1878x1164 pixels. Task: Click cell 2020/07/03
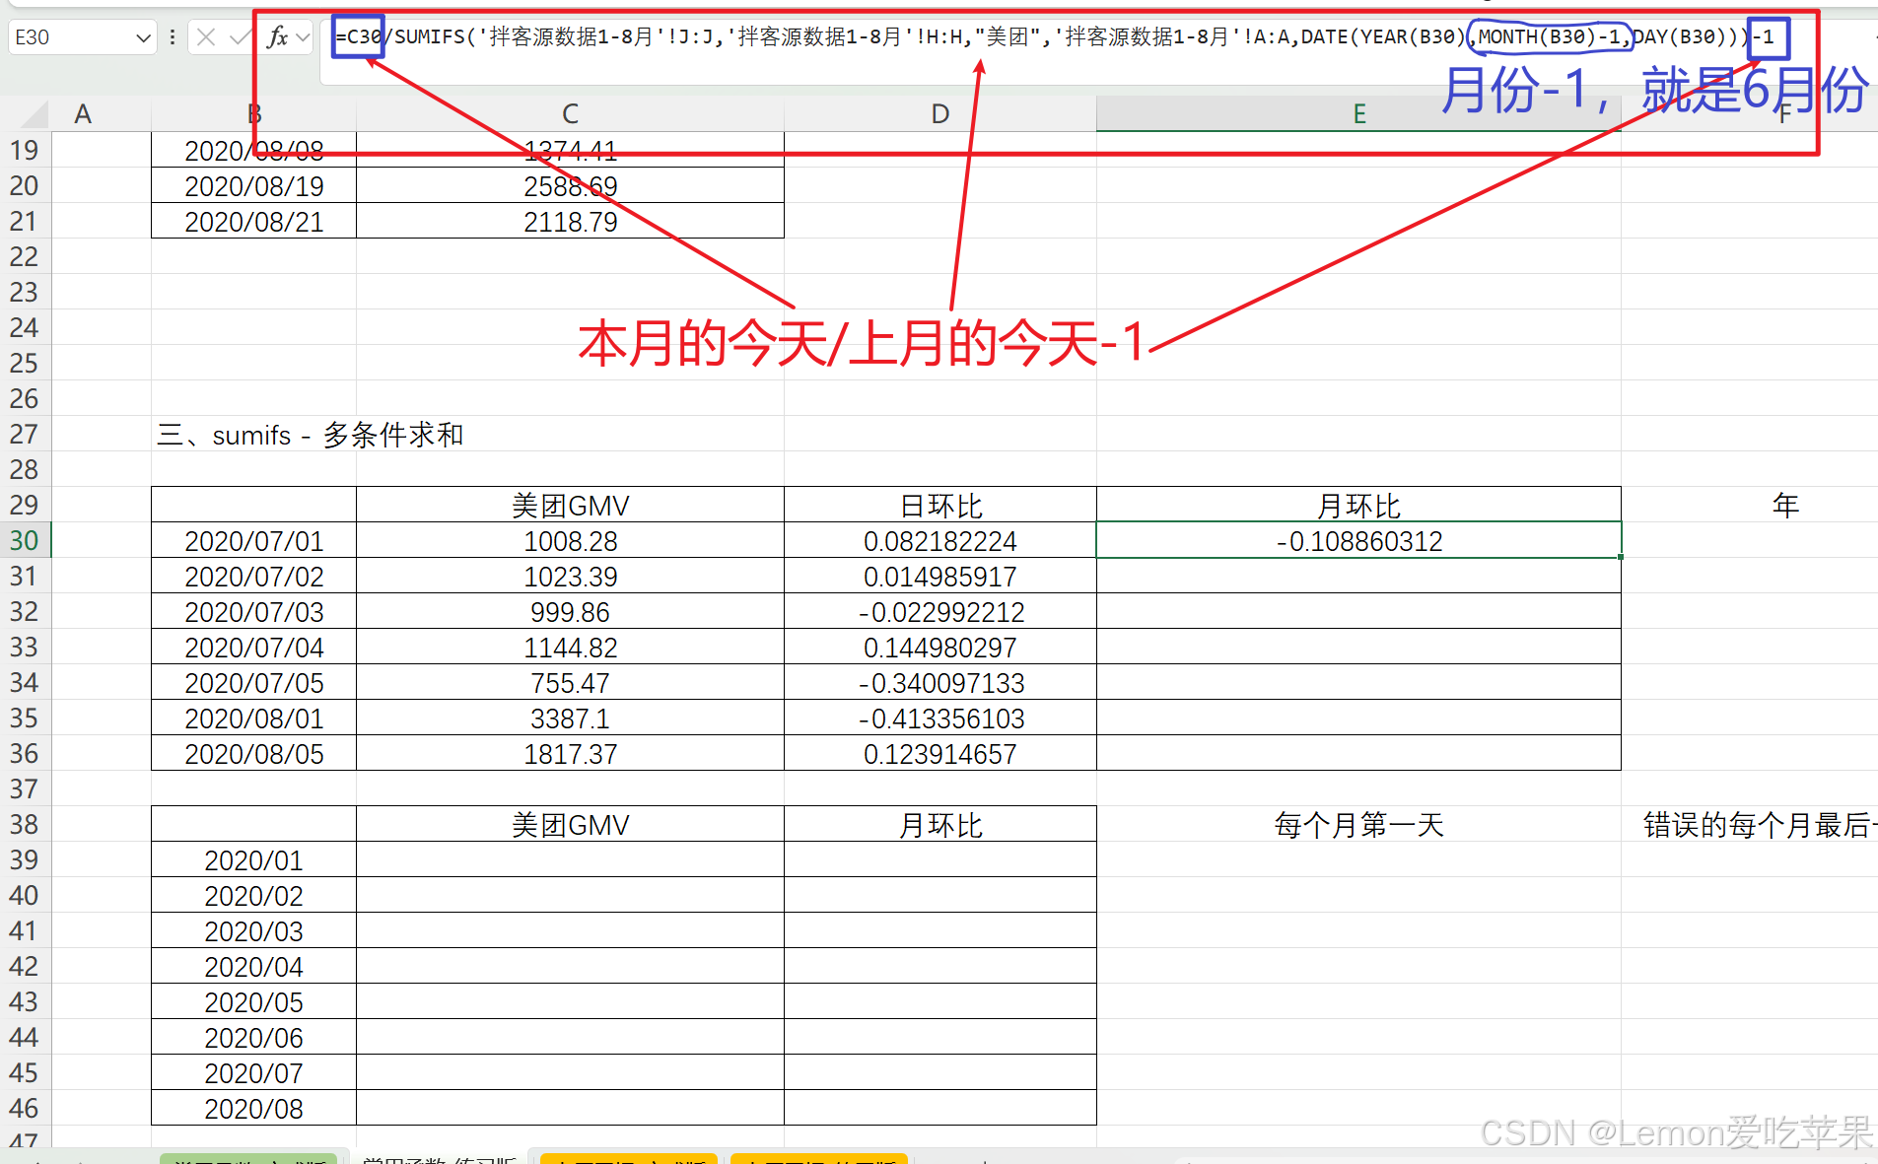click(x=253, y=611)
